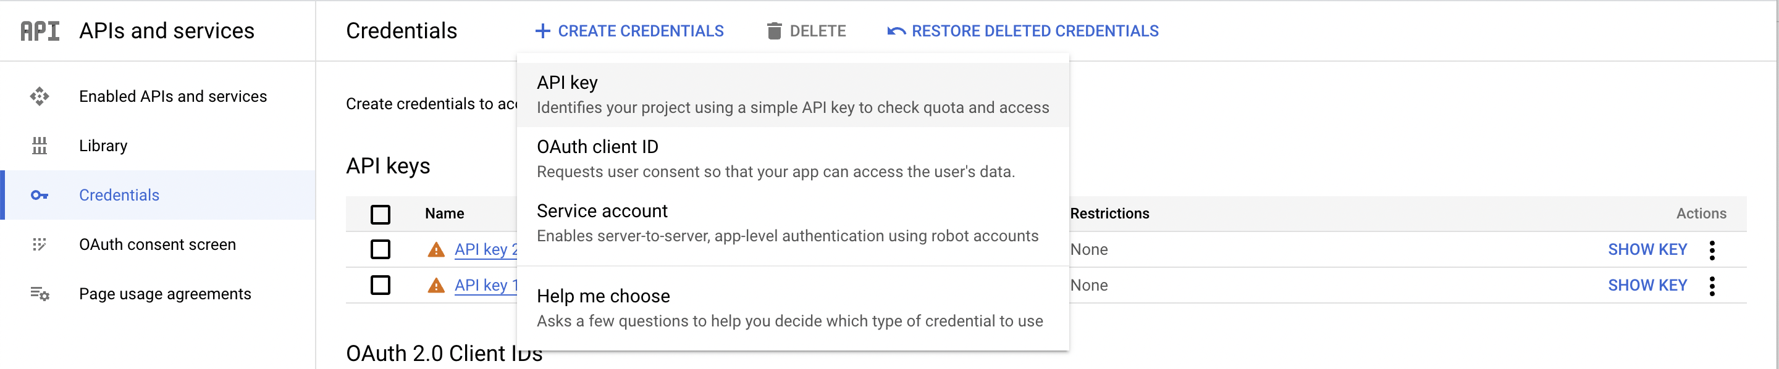Click the API logo in the header
Screen dimensions: 1779x369
pyautogui.click(x=38, y=30)
